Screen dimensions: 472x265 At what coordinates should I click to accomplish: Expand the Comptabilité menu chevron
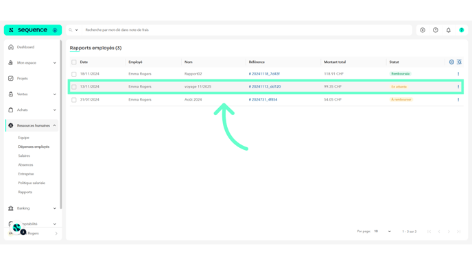tap(54, 224)
